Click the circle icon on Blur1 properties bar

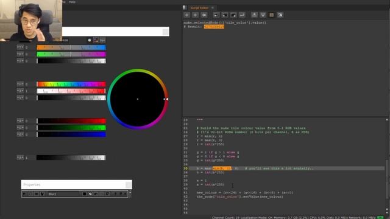(30, 193)
